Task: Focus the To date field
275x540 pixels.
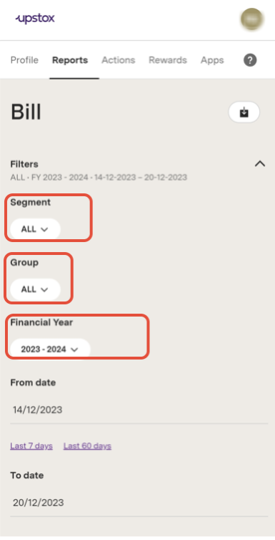Action: (x=139, y=503)
